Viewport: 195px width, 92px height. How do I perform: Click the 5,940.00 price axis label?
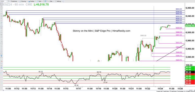point(190,57)
